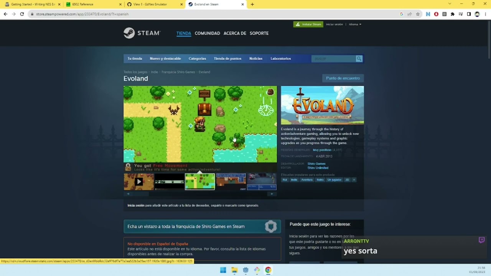Open the Categorías menu
Viewport: 491px width, 276px height.
tap(197, 59)
